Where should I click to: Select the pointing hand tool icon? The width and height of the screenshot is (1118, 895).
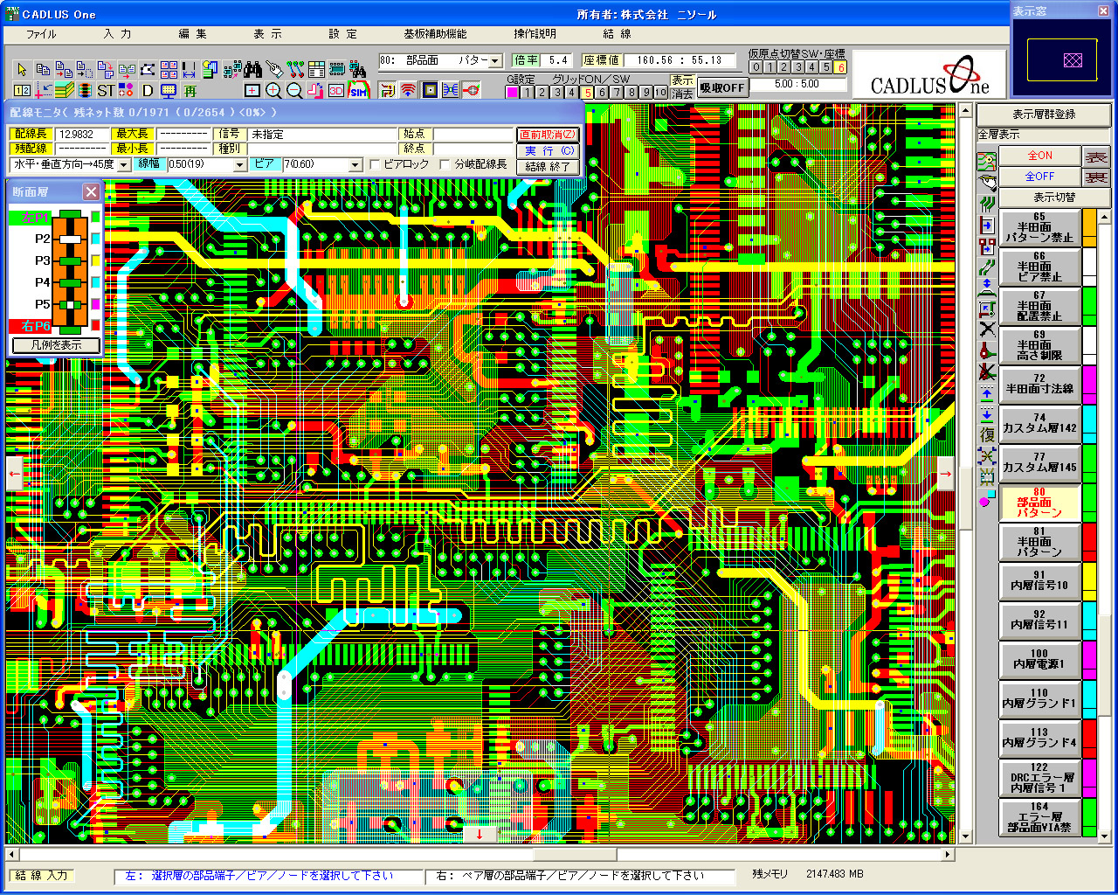pos(274,70)
